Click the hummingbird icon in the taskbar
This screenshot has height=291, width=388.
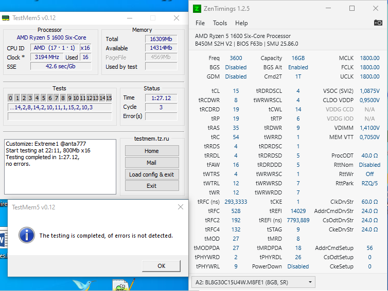pos(84,285)
